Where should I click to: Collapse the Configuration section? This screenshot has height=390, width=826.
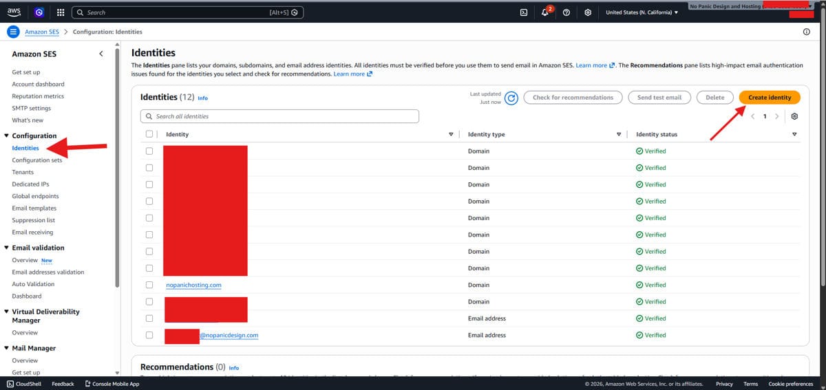7,136
